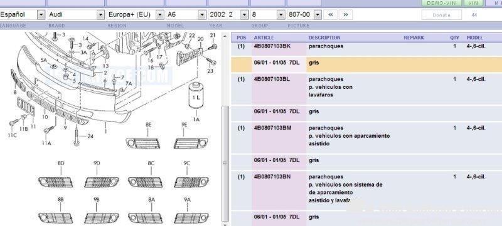Click the DEMO-VIN button
This screenshot has height=226, width=502.
pos(442,3)
